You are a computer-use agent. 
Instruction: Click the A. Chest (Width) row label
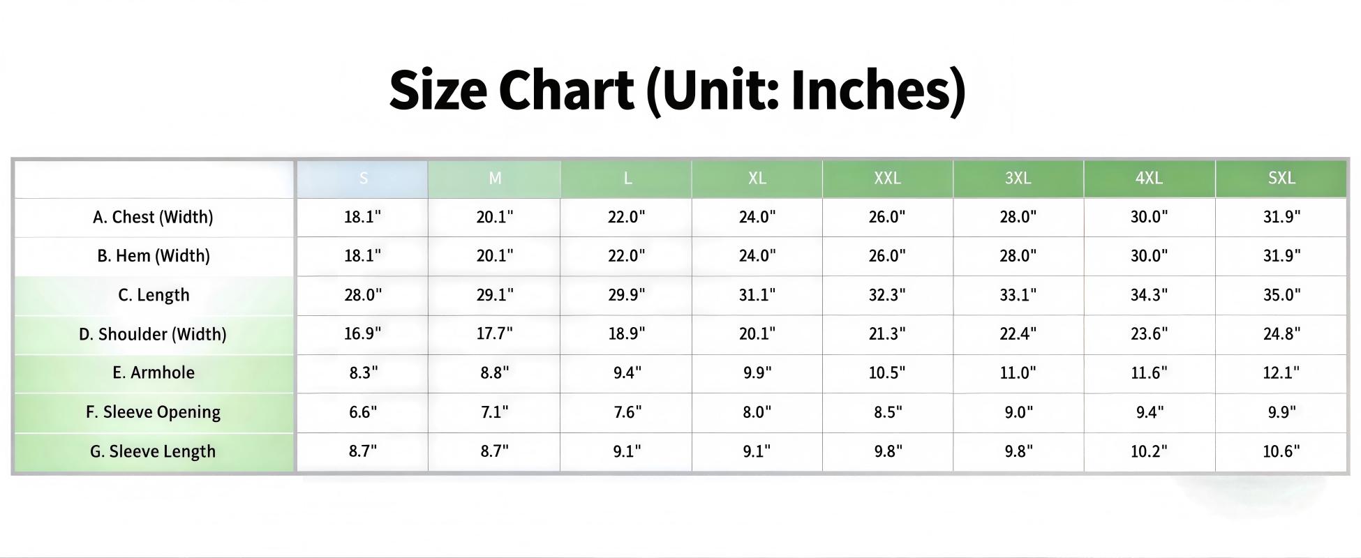pyautogui.click(x=153, y=218)
